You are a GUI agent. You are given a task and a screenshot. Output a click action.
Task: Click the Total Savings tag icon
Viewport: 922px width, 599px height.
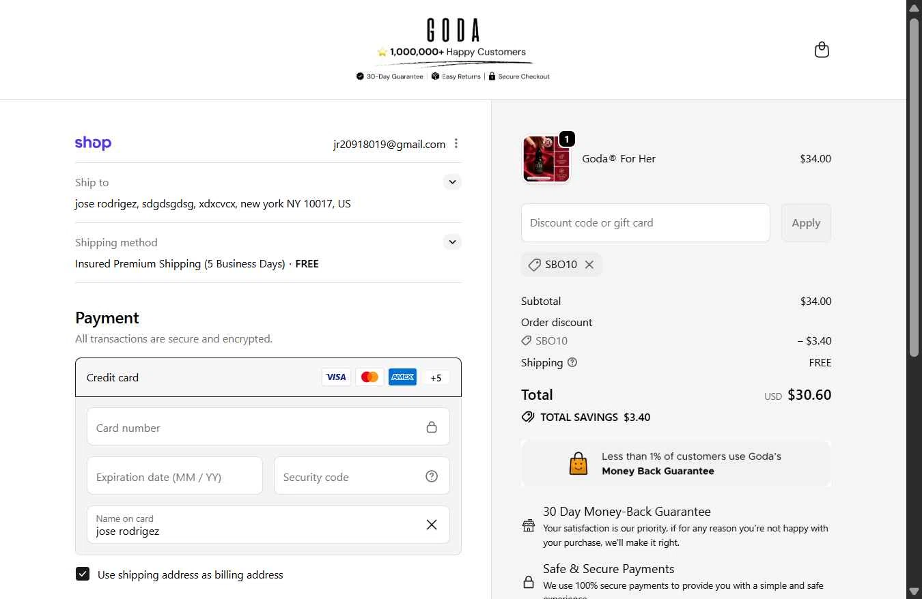coord(528,417)
